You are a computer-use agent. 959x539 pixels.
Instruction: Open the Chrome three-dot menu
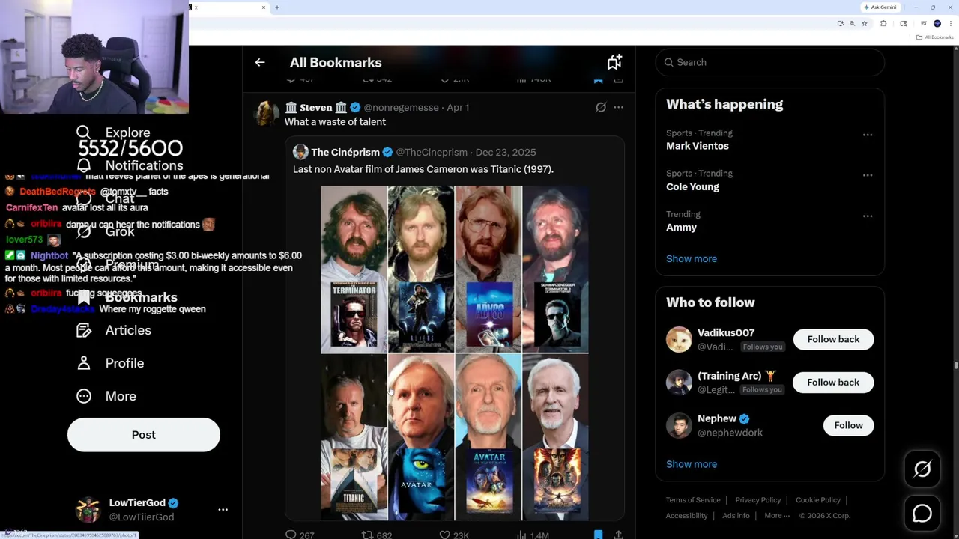(951, 23)
